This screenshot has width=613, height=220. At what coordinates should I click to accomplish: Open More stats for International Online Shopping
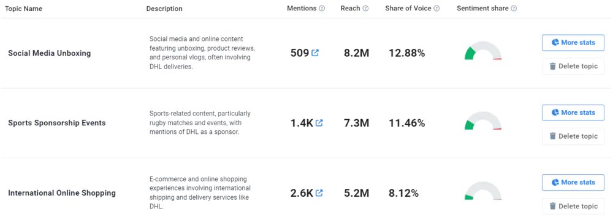click(573, 182)
